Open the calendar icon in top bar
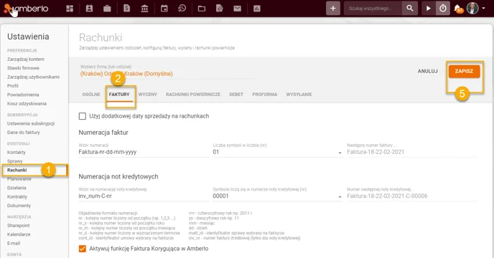The height and width of the screenshot is (258, 494). (164, 9)
